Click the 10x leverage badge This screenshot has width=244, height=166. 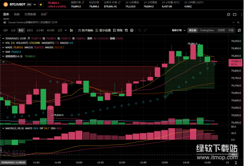click(x=29, y=4)
